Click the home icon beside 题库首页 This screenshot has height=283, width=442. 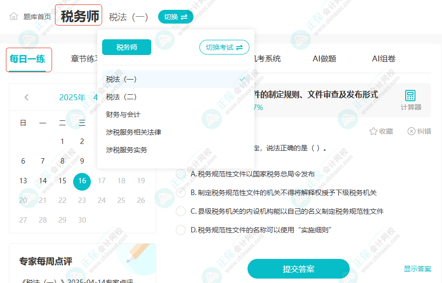pos(14,15)
